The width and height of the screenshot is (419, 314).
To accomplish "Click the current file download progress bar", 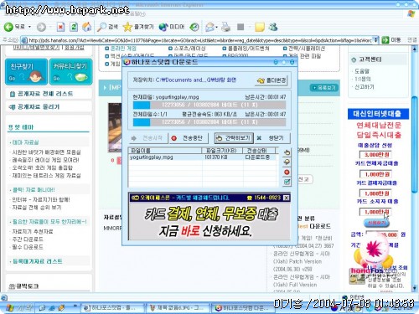I will point(209,105).
